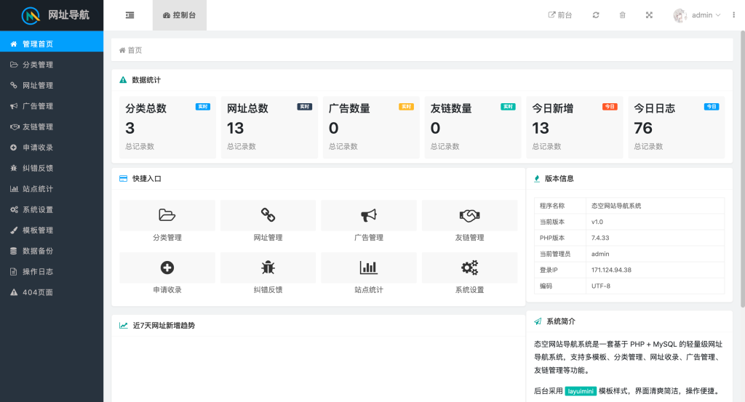Open the vertical dots more menu
This screenshot has width=745, height=402.
(733, 15)
